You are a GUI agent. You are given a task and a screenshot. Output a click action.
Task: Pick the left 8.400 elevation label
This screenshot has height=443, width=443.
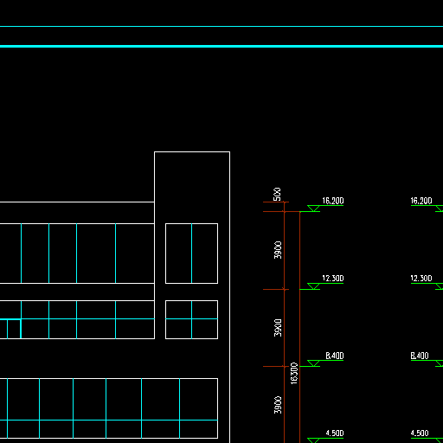pyautogui.click(x=335, y=356)
